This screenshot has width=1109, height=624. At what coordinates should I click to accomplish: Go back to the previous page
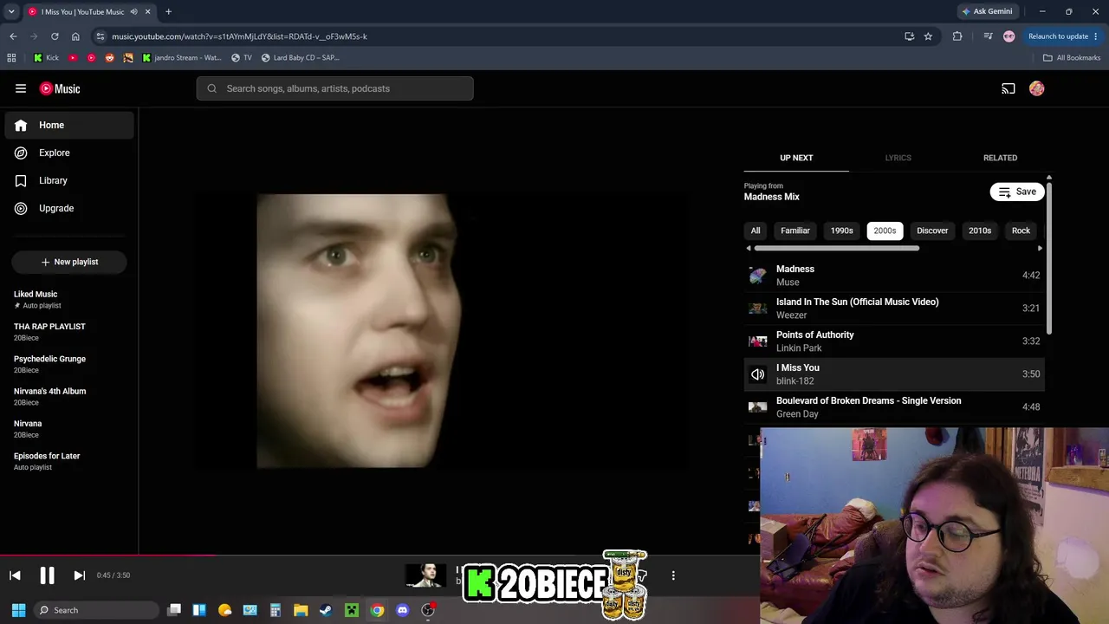(13, 36)
